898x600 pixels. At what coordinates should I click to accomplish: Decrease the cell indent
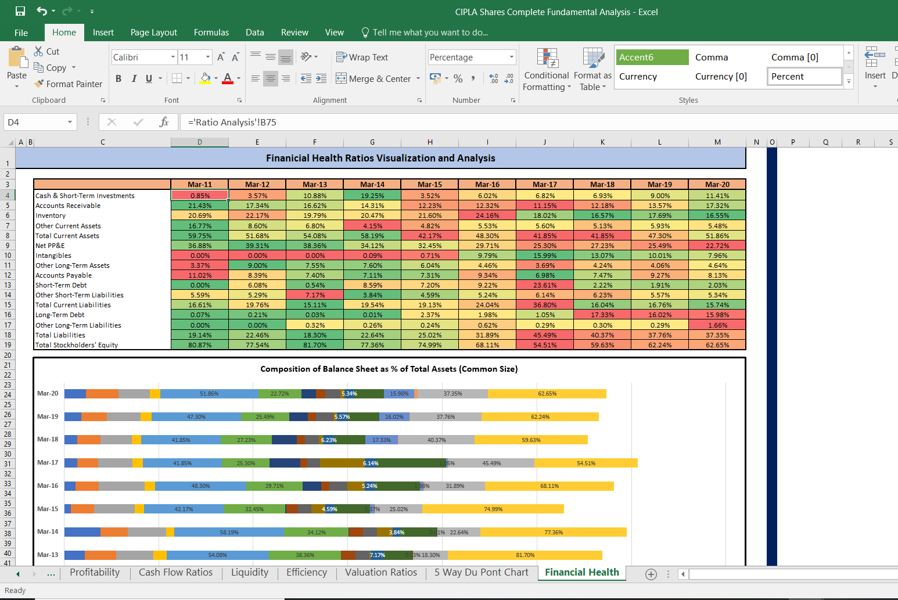pyautogui.click(x=306, y=78)
